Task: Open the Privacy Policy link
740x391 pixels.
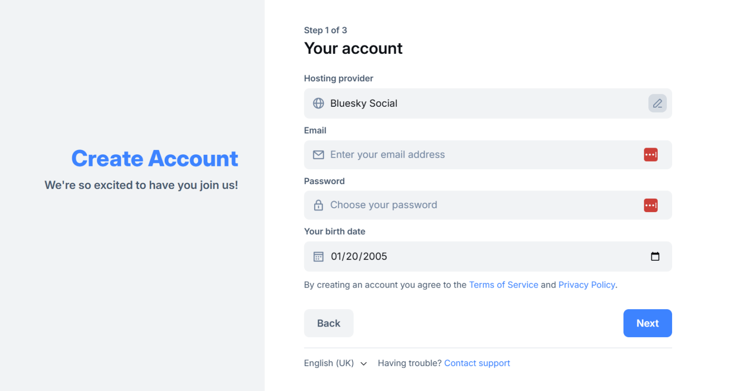Action: [587, 285]
